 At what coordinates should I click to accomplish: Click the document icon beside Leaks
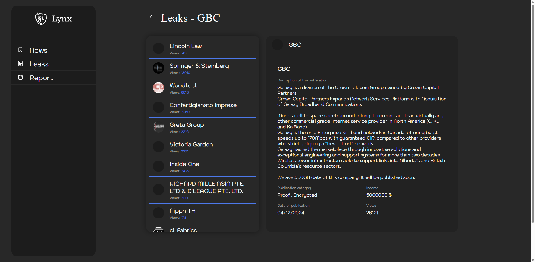point(21,64)
